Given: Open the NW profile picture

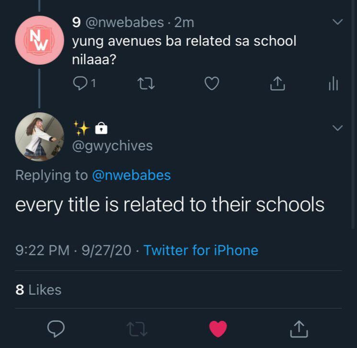Looking at the screenshot, I should click(x=39, y=40).
